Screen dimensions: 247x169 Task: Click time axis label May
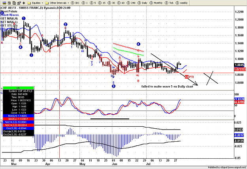pos(82,164)
